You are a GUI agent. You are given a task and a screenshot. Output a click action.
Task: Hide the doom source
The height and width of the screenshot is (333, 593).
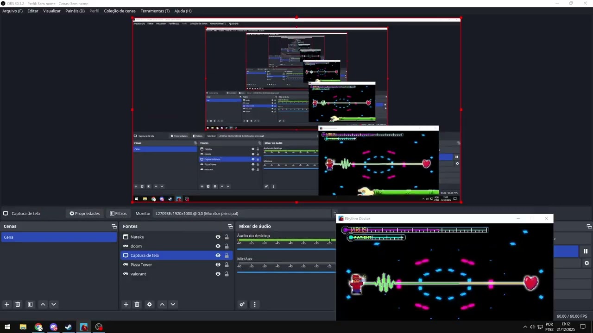tap(218, 246)
